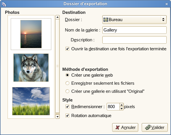Click the application icon in title bar
Viewport: 171px width, 135px height.
(x=4, y=4)
